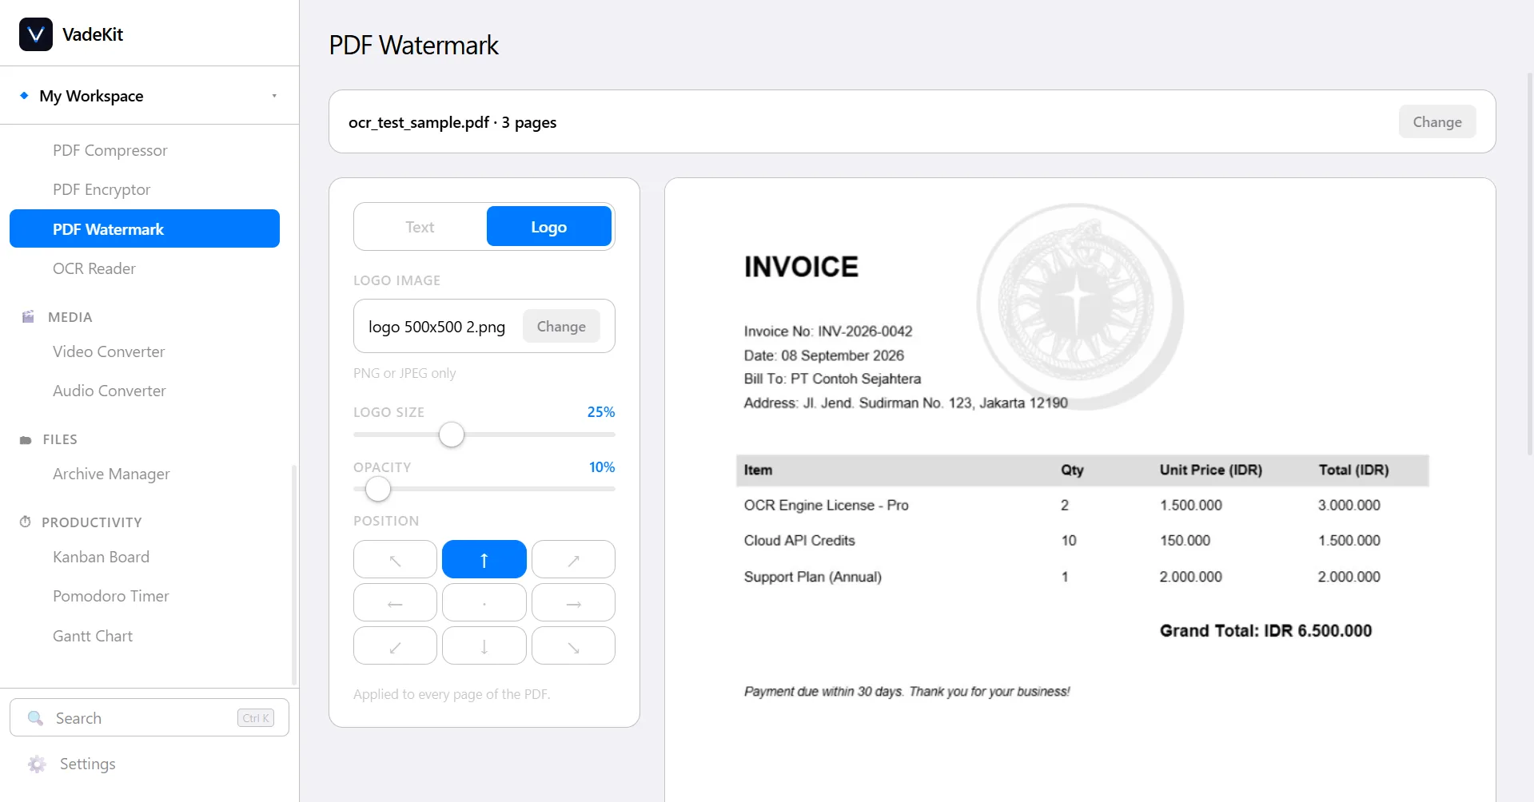Click the main page scrollbar
The width and height of the screenshot is (1534, 802).
(1530, 264)
